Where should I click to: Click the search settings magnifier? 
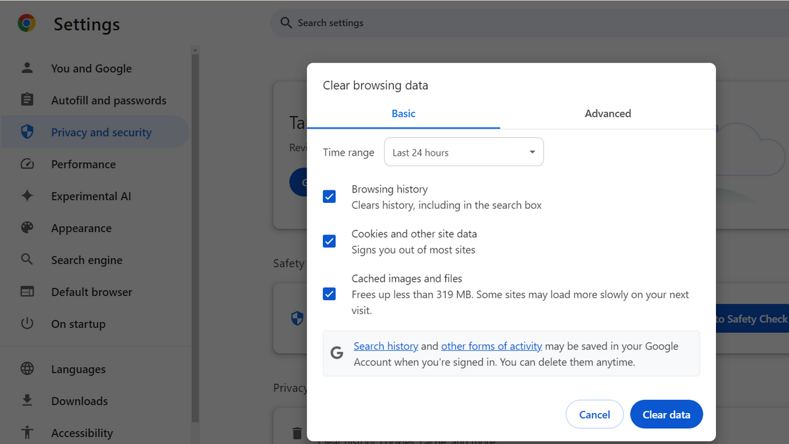click(285, 22)
